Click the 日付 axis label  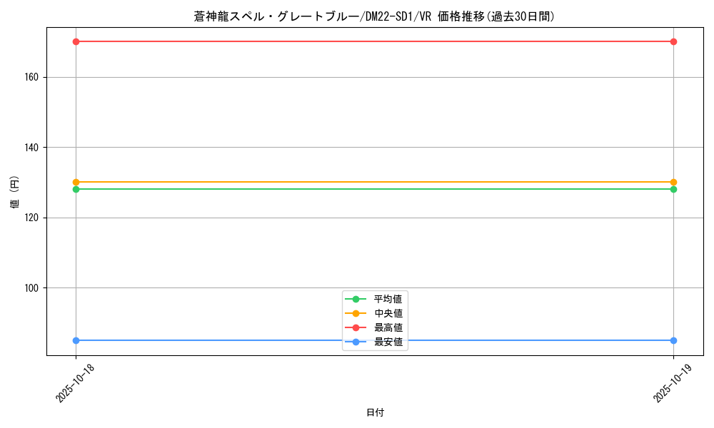373,412
